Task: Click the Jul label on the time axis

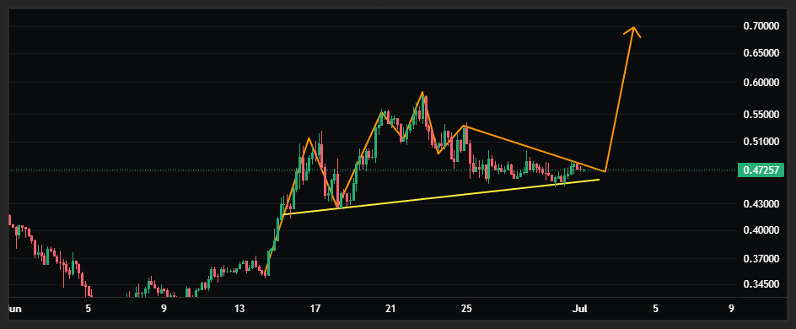Action: point(580,308)
